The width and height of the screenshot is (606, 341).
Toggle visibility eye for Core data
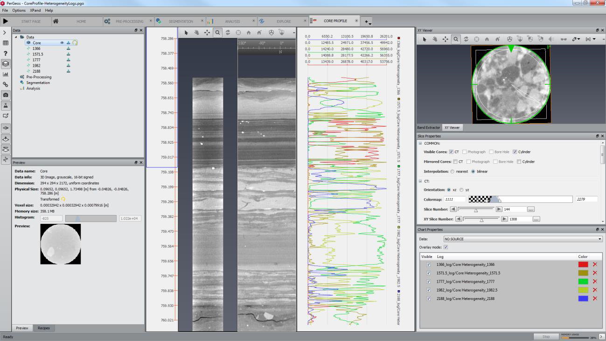pos(62,43)
